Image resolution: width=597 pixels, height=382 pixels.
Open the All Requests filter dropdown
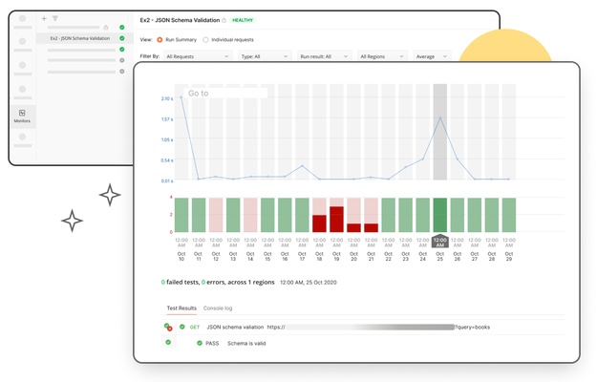coord(197,56)
